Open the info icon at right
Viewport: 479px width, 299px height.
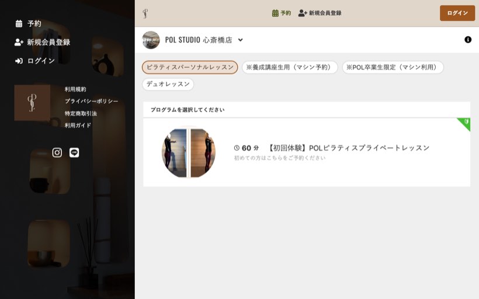coord(468,40)
